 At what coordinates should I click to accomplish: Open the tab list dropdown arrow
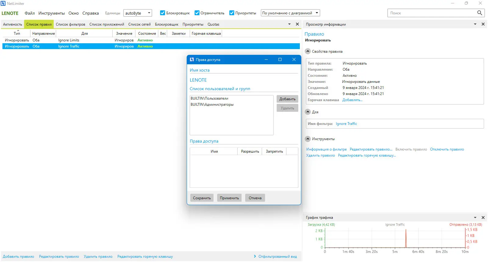[x=289, y=24]
